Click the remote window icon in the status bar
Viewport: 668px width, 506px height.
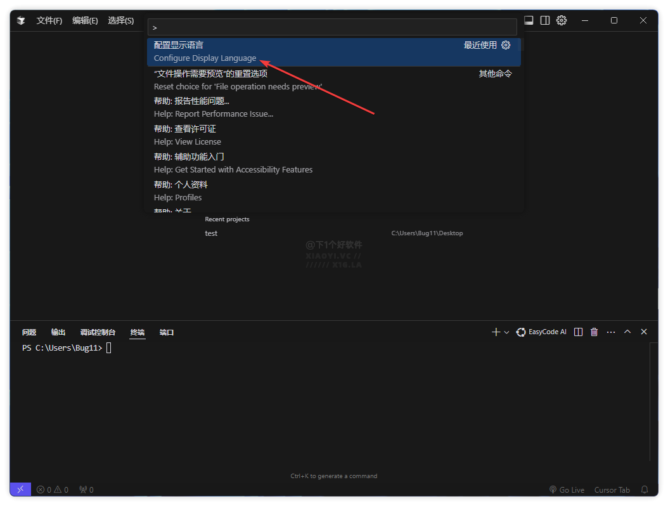[x=20, y=490]
